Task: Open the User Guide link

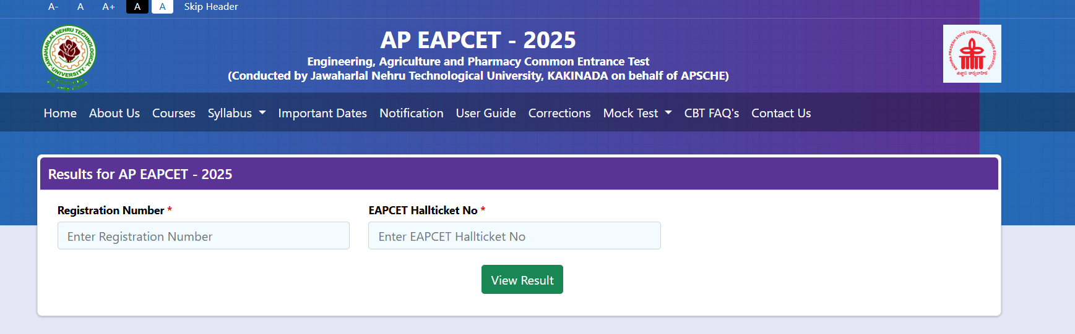Action: click(x=486, y=113)
